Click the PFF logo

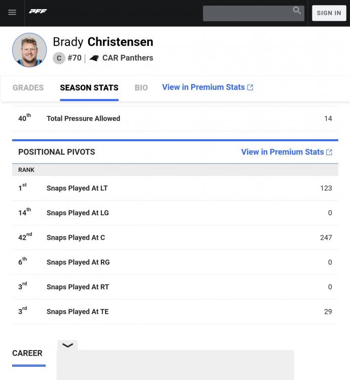pyautogui.click(x=38, y=12)
